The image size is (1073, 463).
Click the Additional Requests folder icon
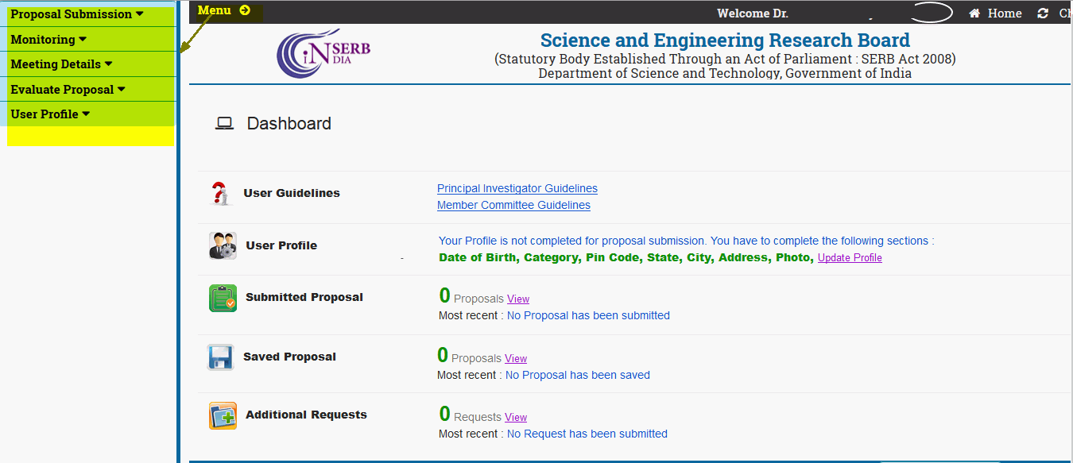click(223, 415)
